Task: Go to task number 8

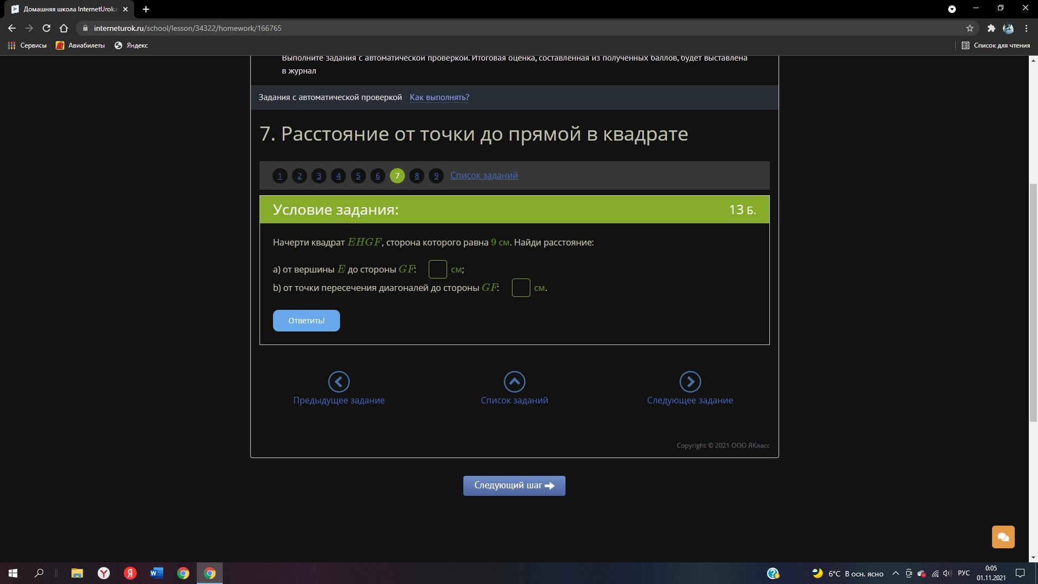Action: (x=416, y=176)
